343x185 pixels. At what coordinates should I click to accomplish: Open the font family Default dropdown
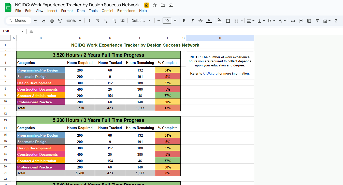pos(141,21)
